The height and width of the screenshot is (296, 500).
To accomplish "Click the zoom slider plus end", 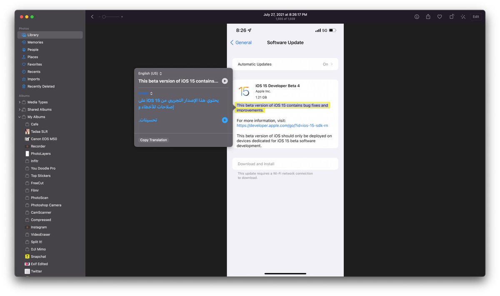I will click(x=122, y=17).
